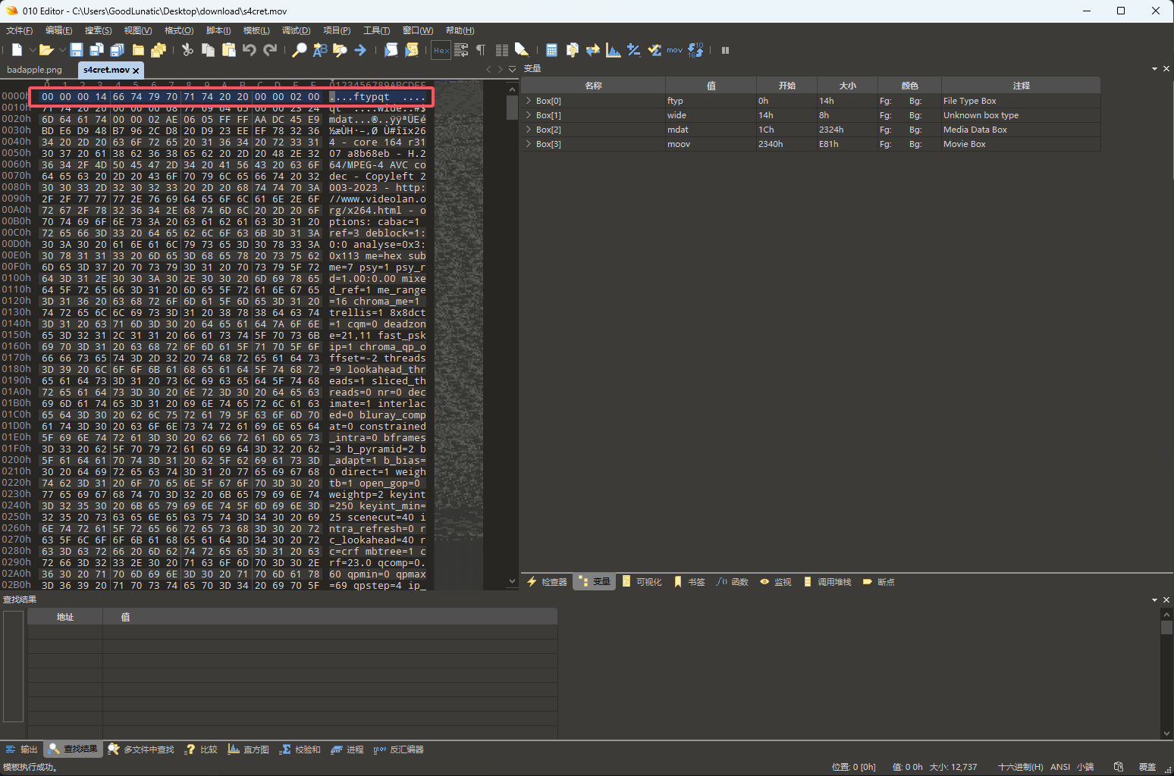The width and height of the screenshot is (1174, 776).
Task: Click the Open file folder icon
Action: click(x=46, y=50)
